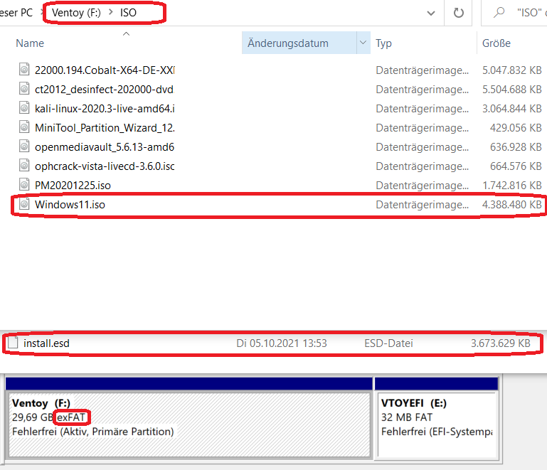Click size value 5.504.688 KB

(x=511, y=90)
